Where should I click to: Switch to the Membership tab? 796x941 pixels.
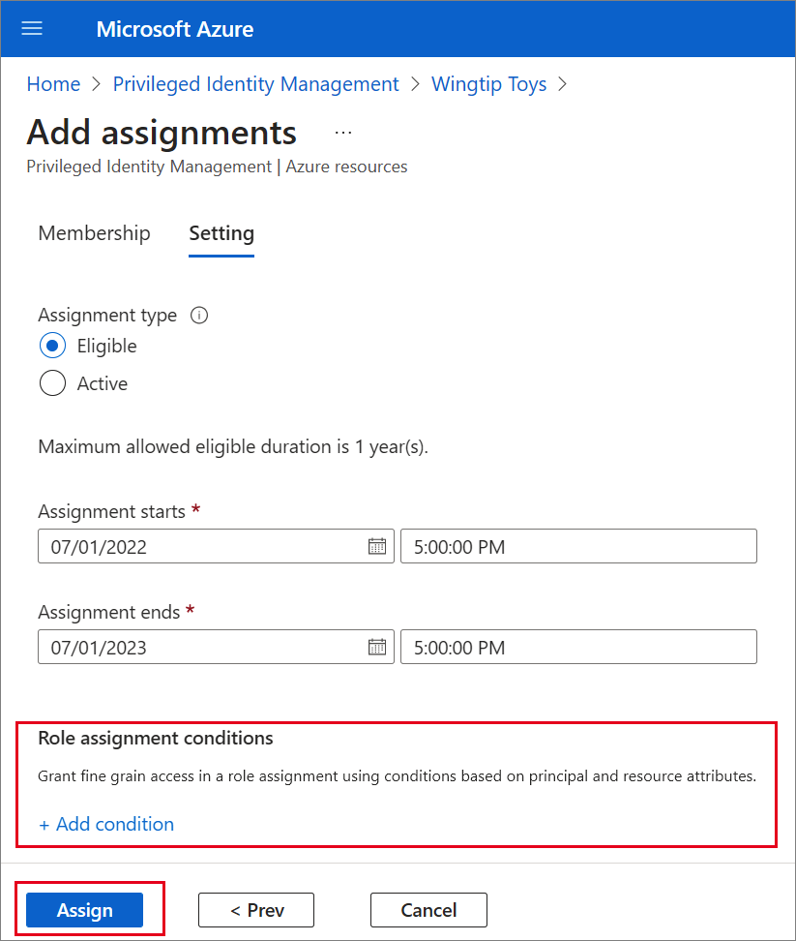pos(94,233)
